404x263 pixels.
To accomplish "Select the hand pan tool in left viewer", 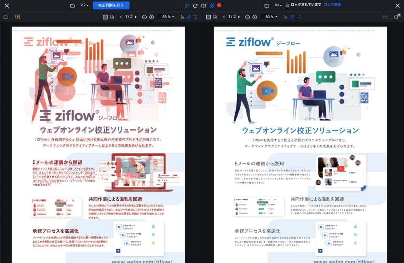I will 189,17.
